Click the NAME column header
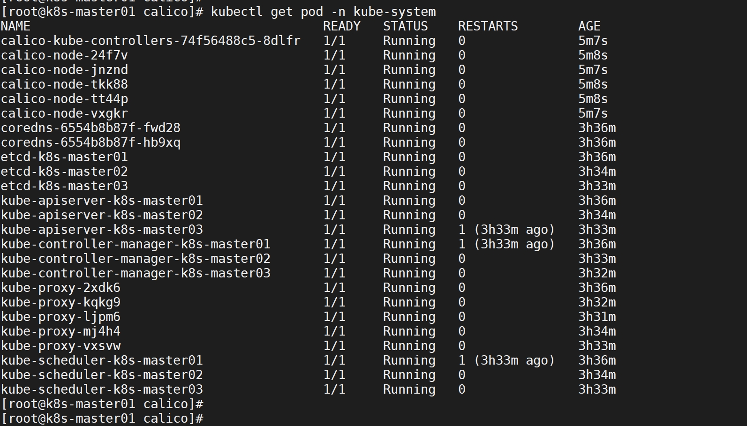747x426 pixels. point(15,26)
